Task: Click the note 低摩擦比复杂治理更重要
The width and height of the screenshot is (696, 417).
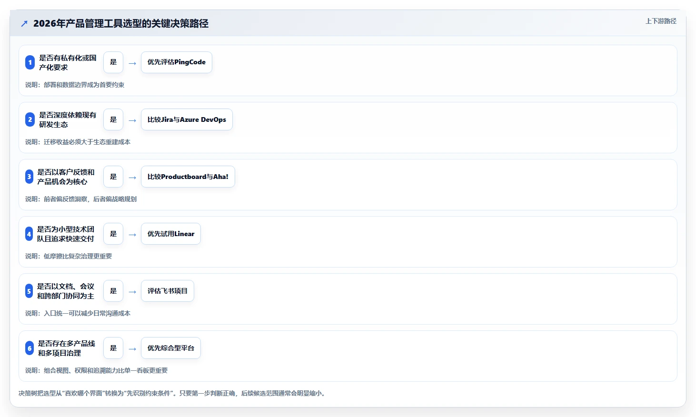Action: tap(78, 256)
